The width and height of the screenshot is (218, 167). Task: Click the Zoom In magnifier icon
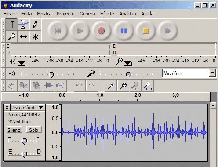click(x=111, y=86)
